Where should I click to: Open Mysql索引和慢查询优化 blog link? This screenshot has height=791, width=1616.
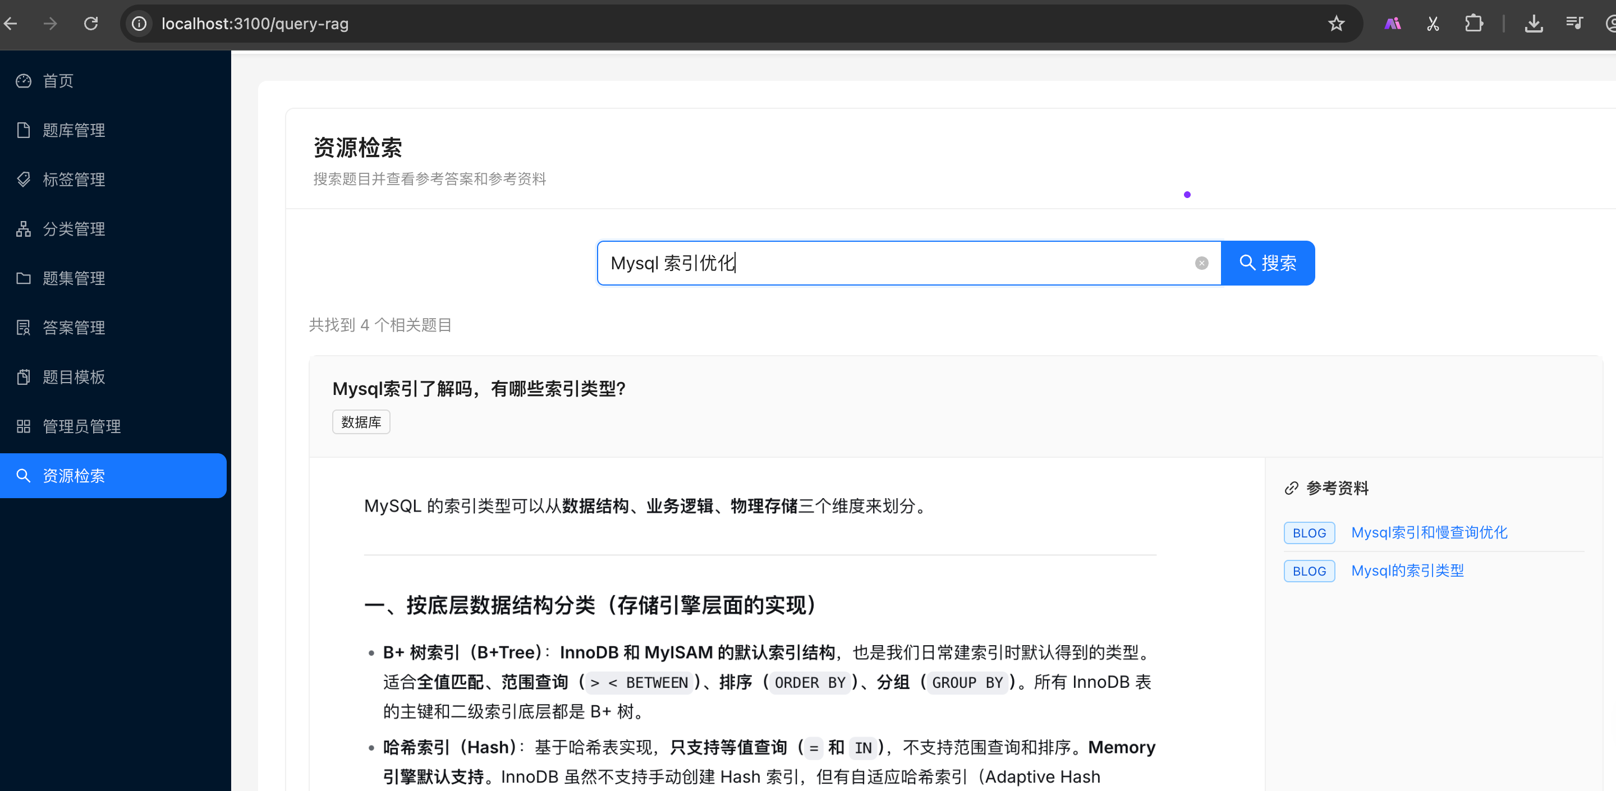(x=1429, y=532)
